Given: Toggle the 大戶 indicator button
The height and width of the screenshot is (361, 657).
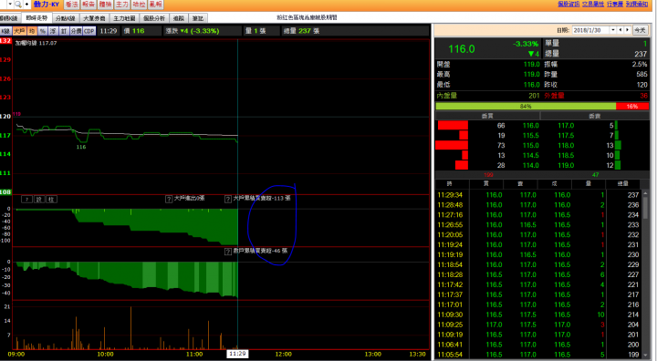Looking at the screenshot, I should tap(19, 31).
